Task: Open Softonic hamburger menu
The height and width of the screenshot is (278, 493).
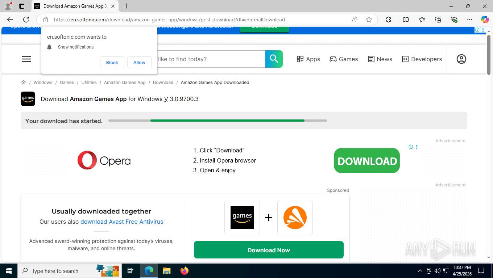Action: (x=26, y=59)
